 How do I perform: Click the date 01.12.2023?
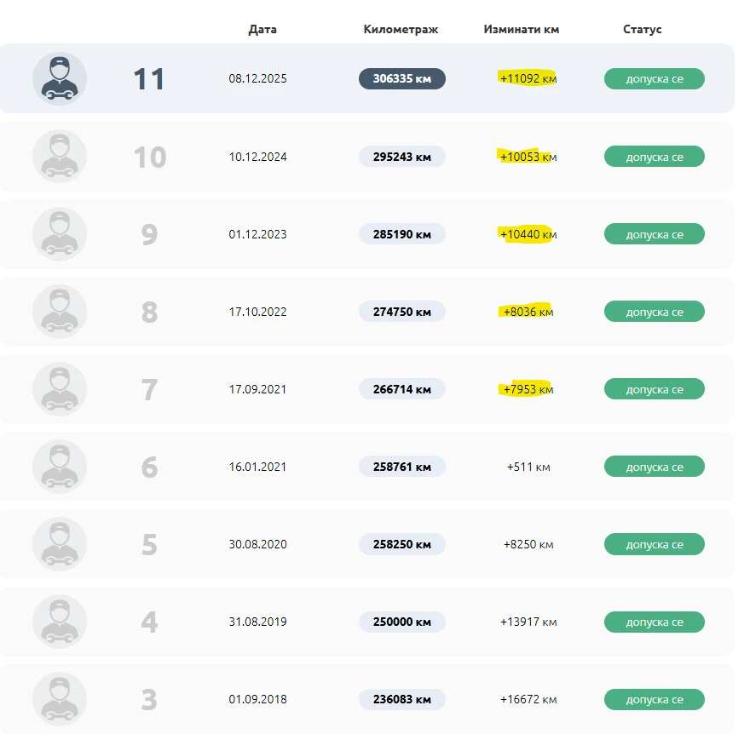click(x=257, y=234)
